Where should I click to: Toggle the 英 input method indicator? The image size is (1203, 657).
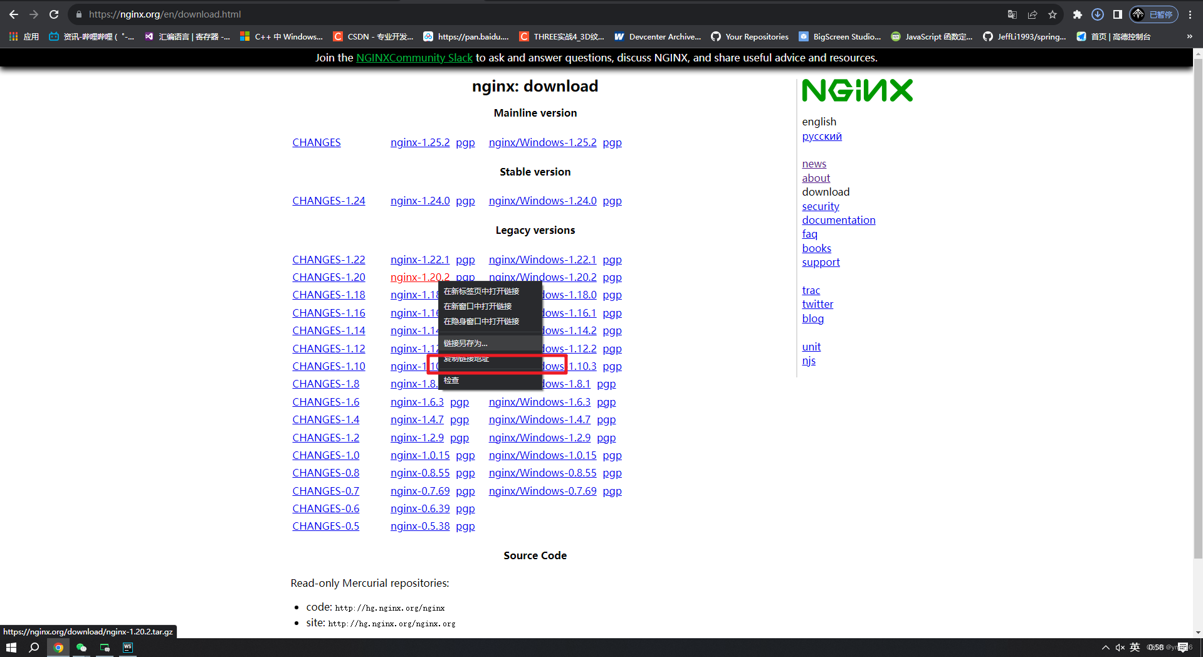pyautogui.click(x=1135, y=648)
